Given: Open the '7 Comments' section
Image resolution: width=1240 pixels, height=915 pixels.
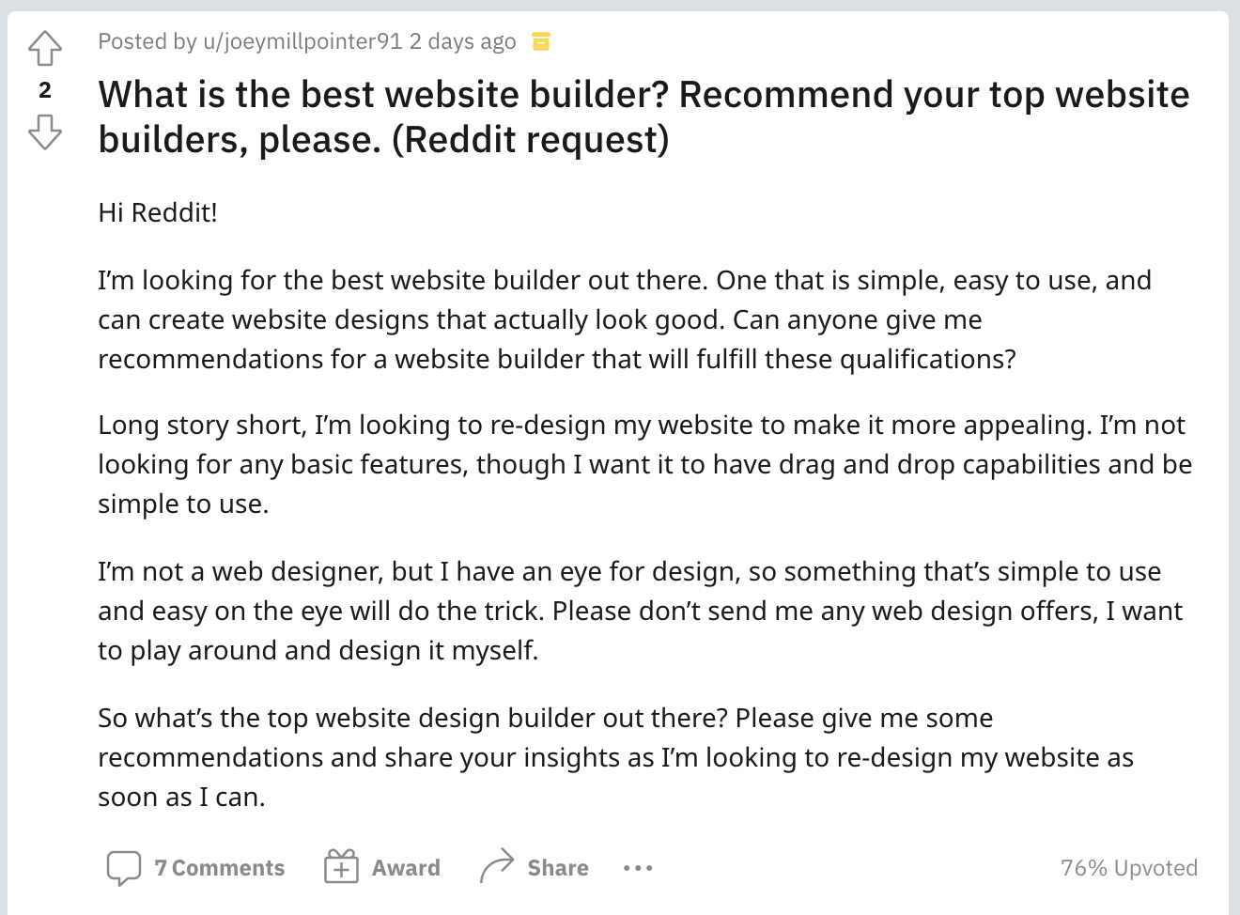Looking at the screenshot, I should click(219, 868).
